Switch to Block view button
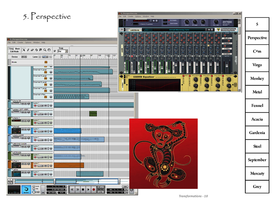Screen dimensions: 276x207 point(17,49)
